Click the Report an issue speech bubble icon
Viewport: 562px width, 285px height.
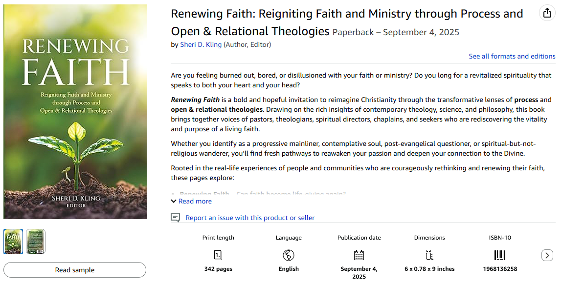point(175,217)
